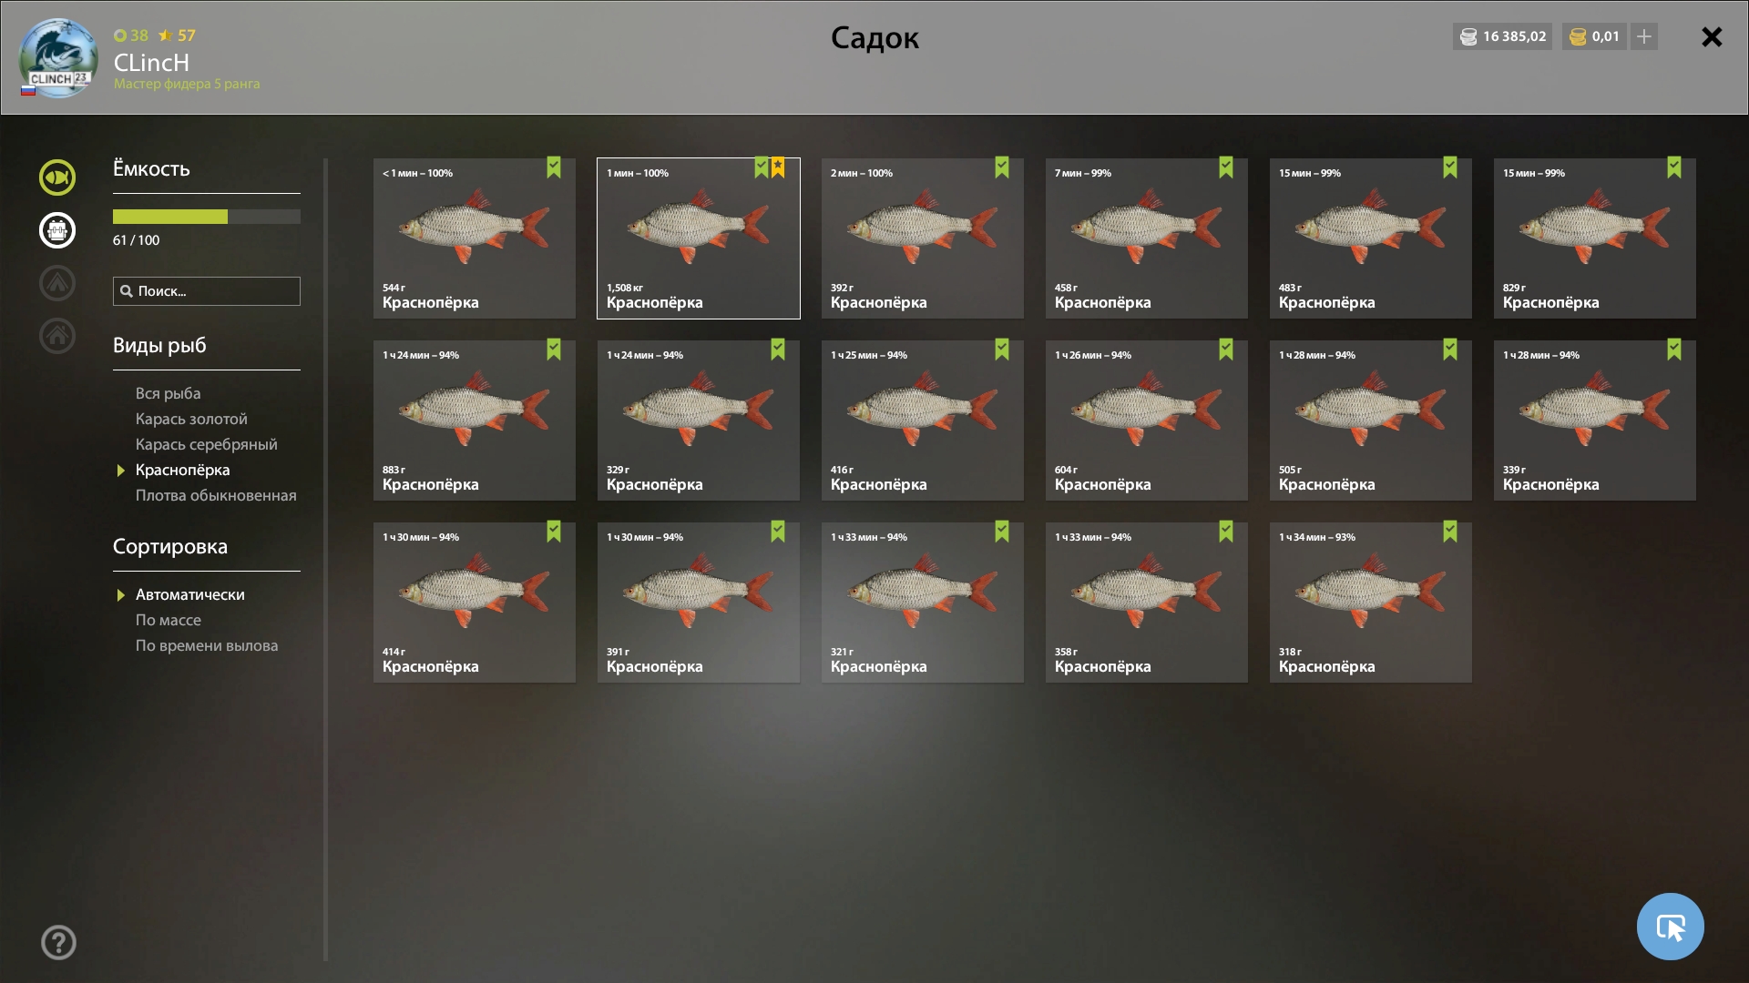Open the home storage sidebar icon
The image size is (1749, 983).
click(x=56, y=336)
